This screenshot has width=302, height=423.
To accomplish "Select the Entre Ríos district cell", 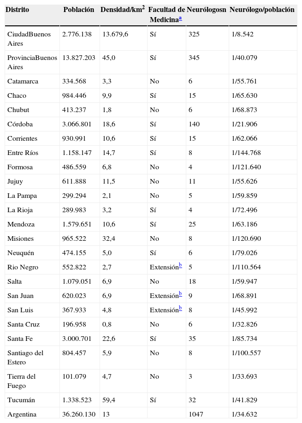I will [22, 153].
